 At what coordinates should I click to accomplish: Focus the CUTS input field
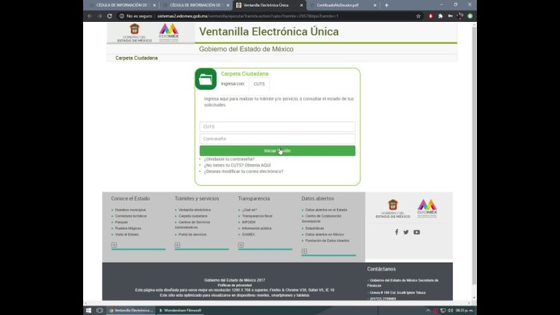coord(278,127)
